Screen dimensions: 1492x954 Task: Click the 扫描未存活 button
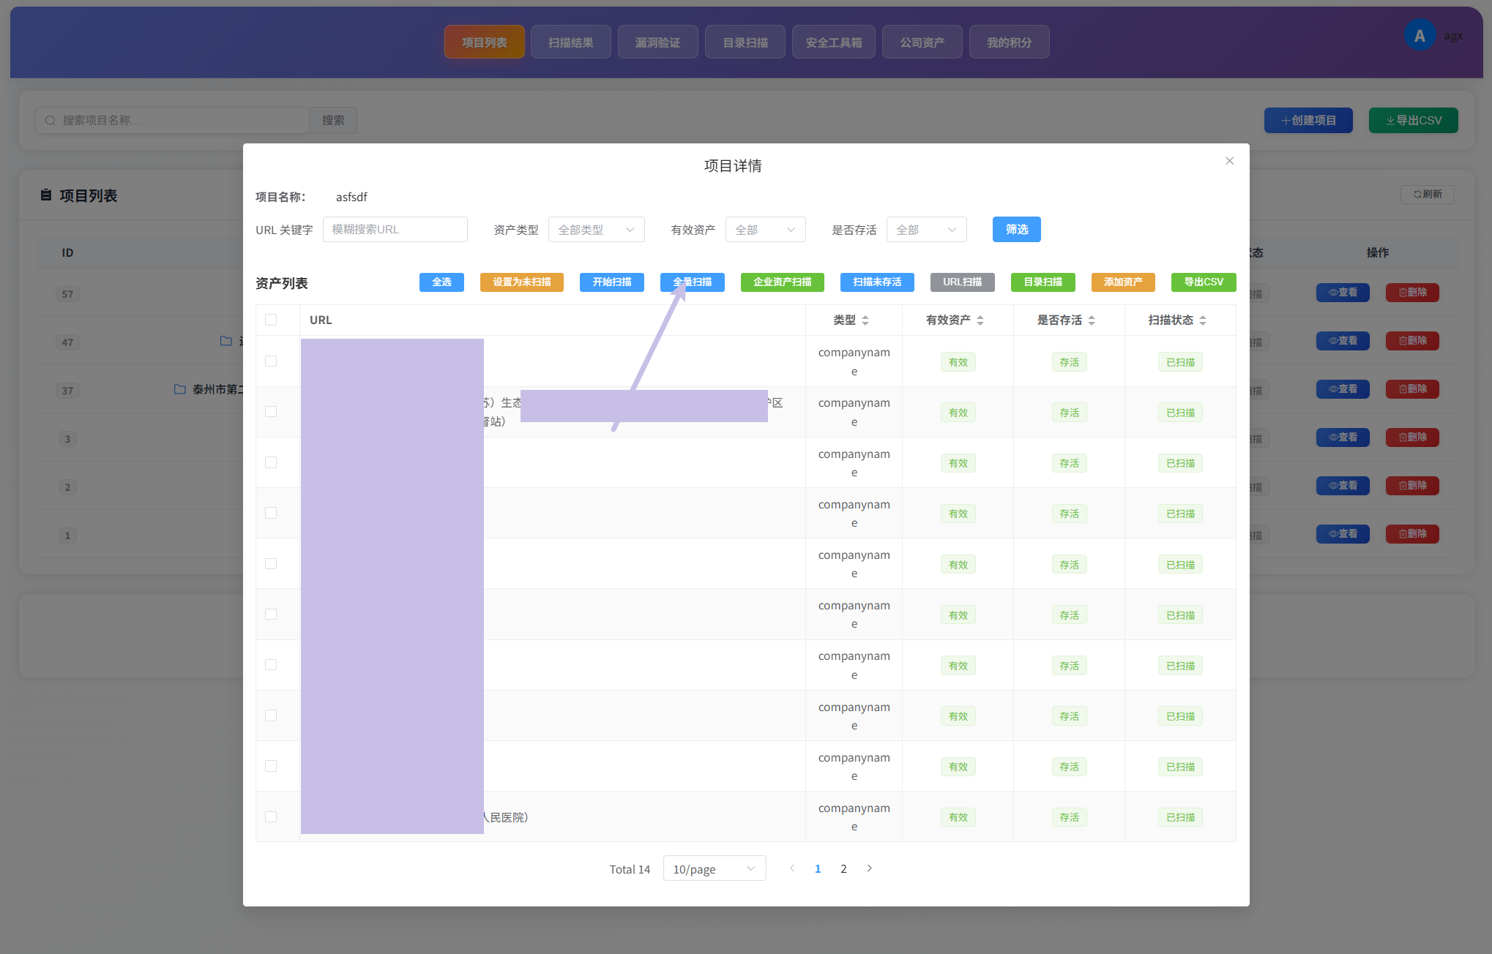coord(877,282)
